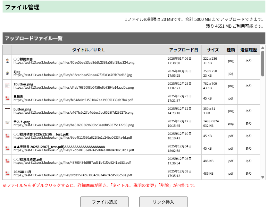Click the アップロード日 column header

click(x=183, y=50)
